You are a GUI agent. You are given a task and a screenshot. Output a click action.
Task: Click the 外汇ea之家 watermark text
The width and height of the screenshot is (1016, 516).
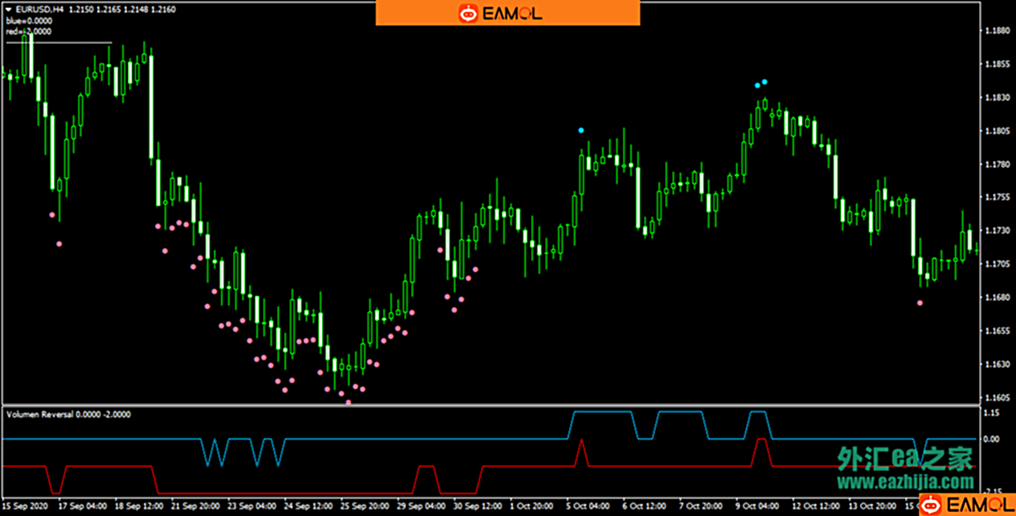(x=905, y=458)
